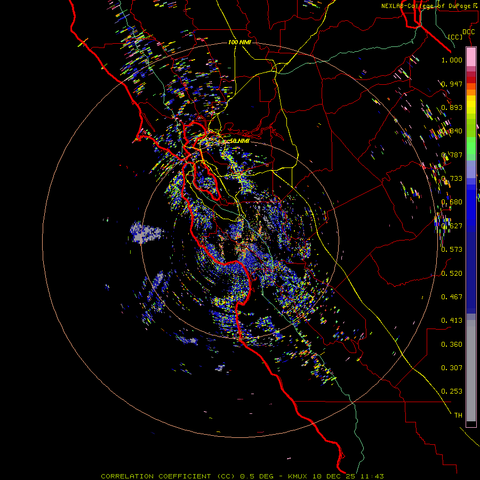Click the KMUX station identifier in caption
480x480 pixels.
pos(298,476)
